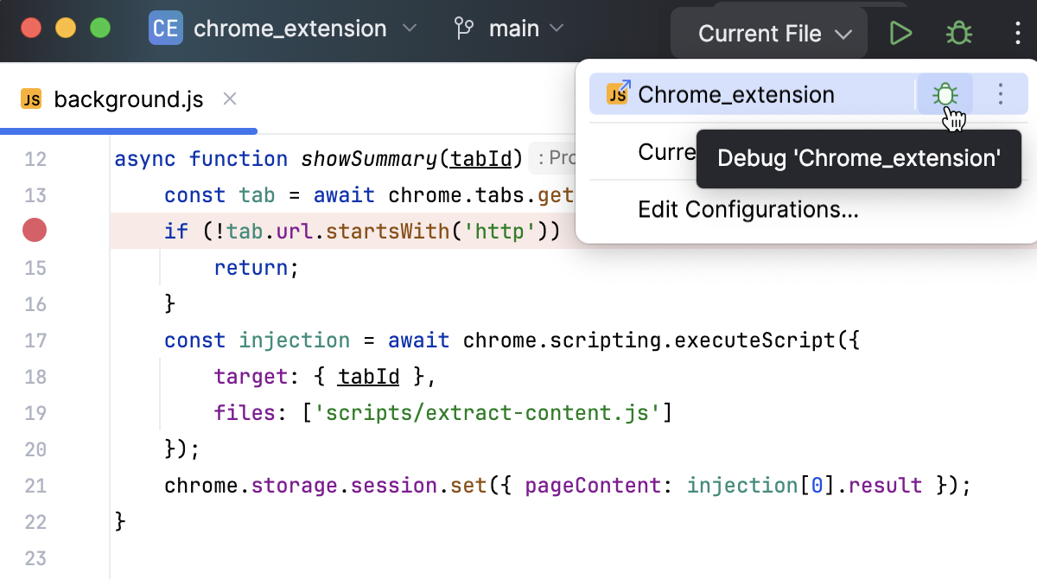Open the chrome_extension project switcher dropdown
Image resolution: width=1037 pixels, height=579 pixels.
click(410, 29)
